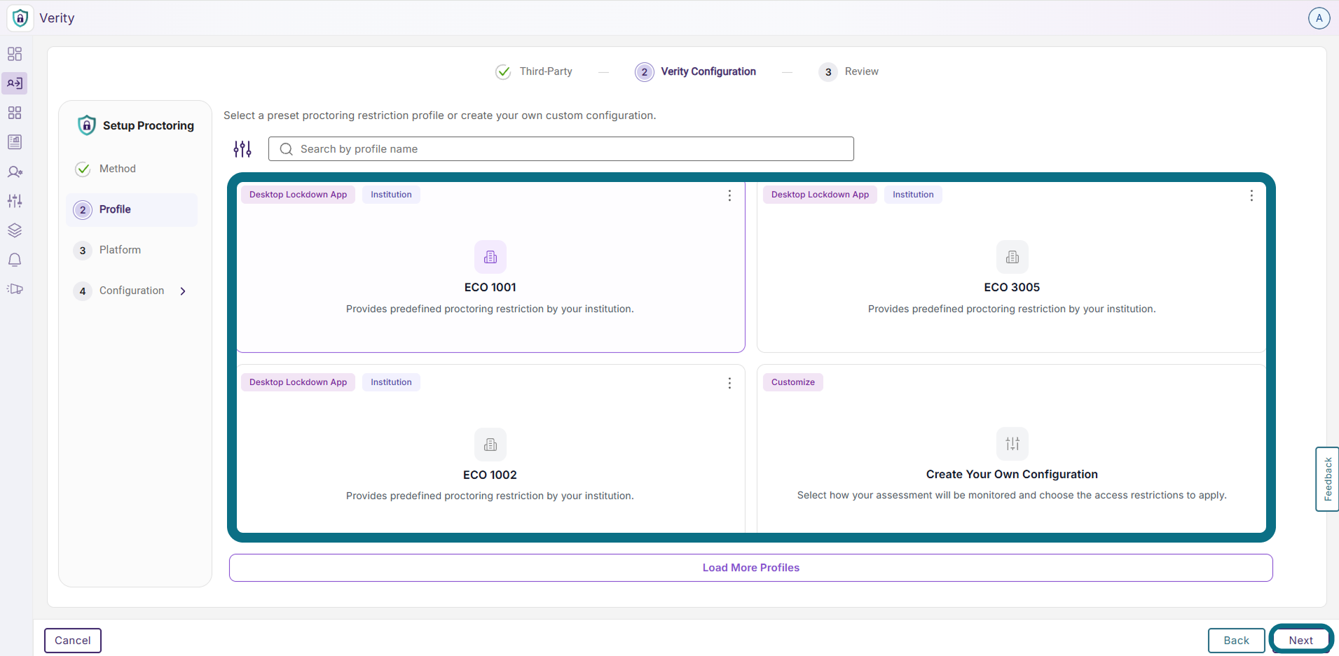Viewport: 1339px width, 656px height.
Task: Open three-dot menu on ECO 1002 card
Action: pos(729,383)
